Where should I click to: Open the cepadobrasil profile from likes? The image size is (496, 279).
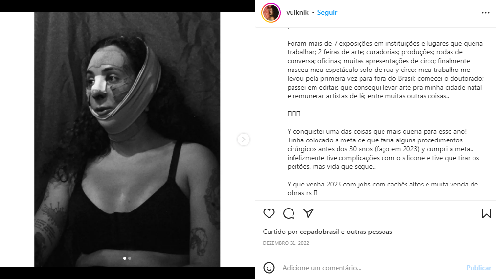319,232
